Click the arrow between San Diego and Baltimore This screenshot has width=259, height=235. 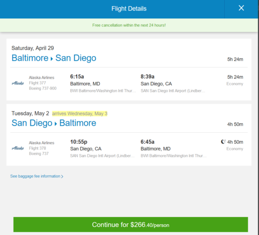click(x=56, y=124)
